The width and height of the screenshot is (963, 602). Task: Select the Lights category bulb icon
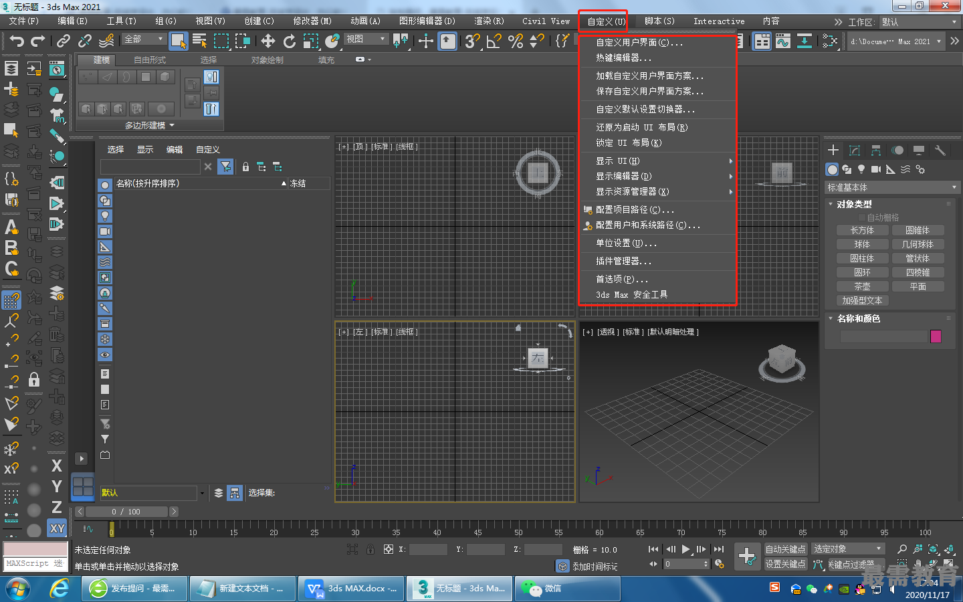coord(861,169)
